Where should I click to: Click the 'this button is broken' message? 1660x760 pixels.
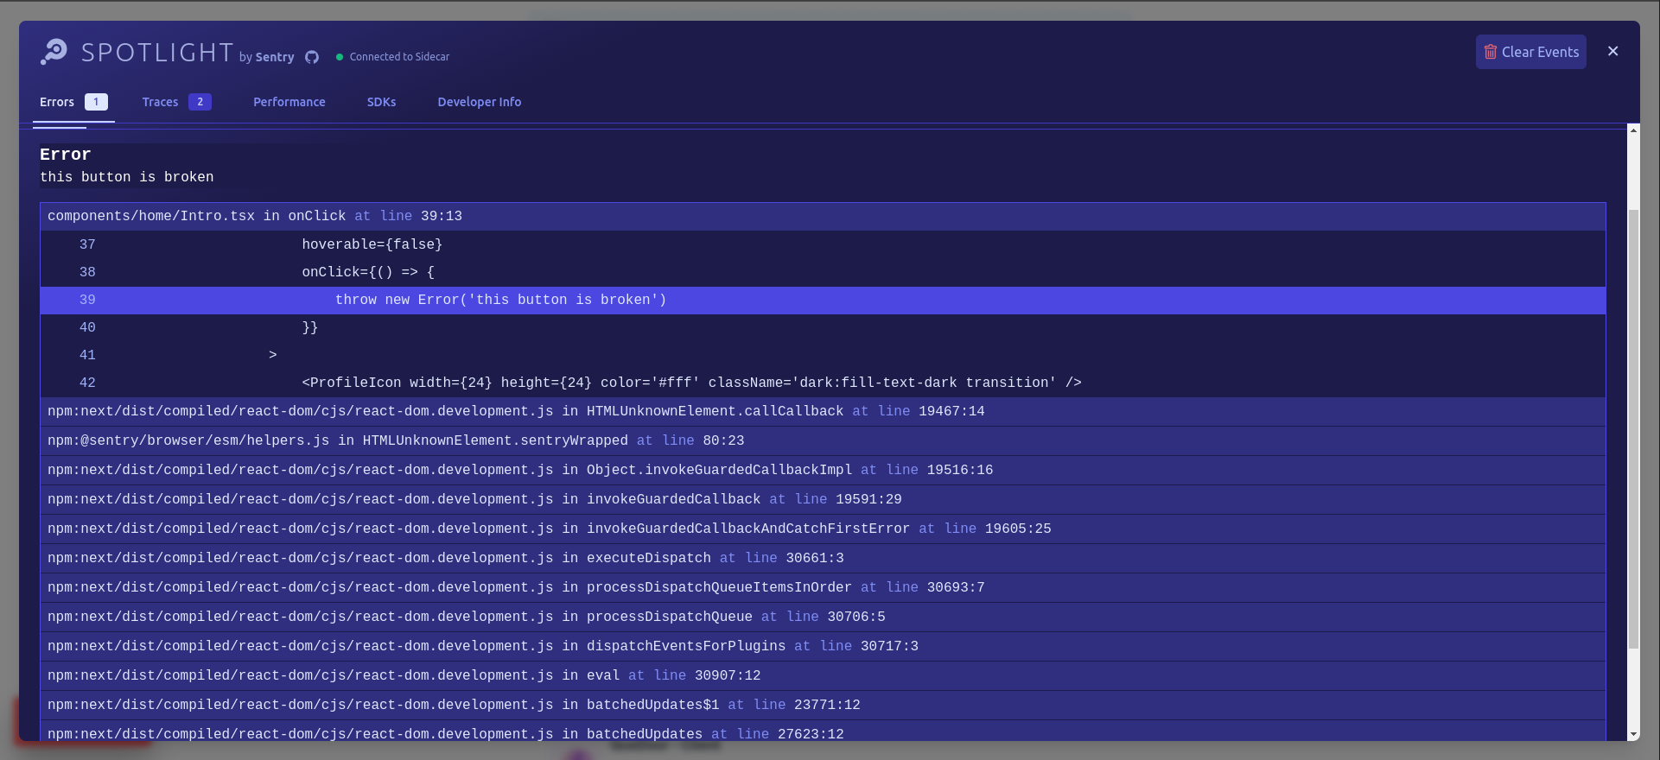(x=126, y=177)
